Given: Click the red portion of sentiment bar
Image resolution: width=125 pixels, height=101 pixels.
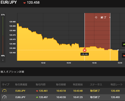Looking at the screenshot, I should (x=3, y=45).
